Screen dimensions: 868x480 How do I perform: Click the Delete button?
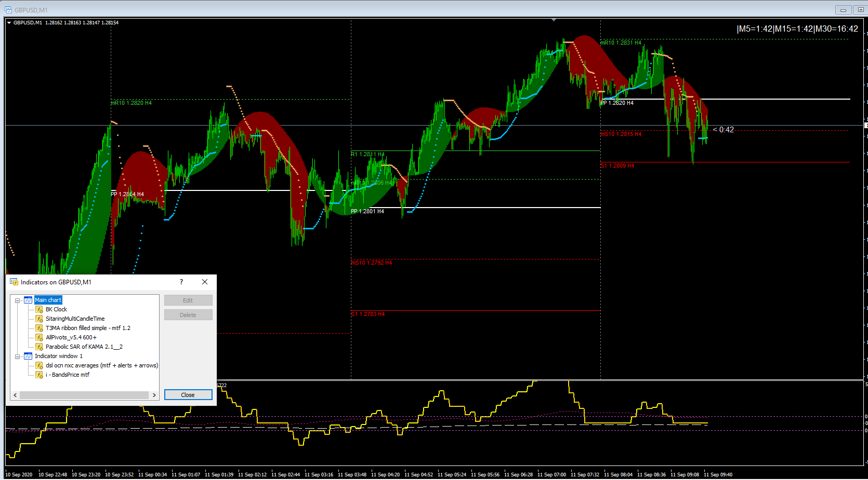(x=188, y=315)
